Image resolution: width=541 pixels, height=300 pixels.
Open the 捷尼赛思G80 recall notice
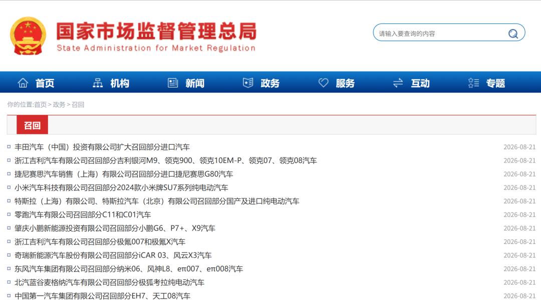124,174
